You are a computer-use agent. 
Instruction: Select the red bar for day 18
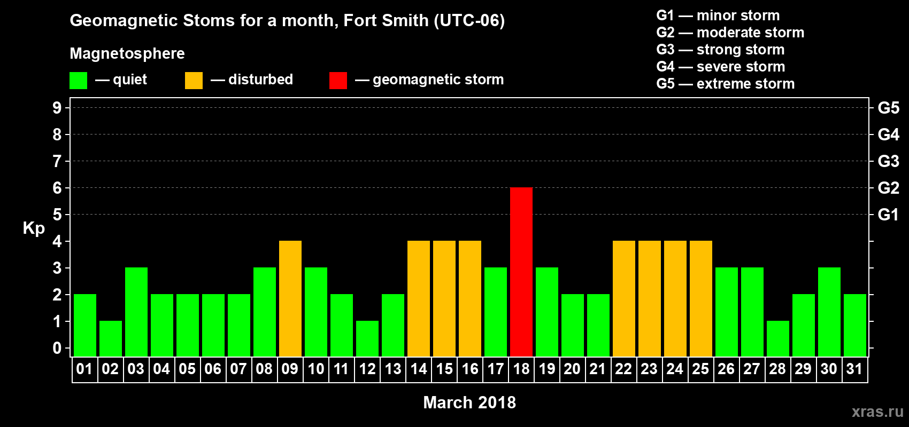[521, 272]
